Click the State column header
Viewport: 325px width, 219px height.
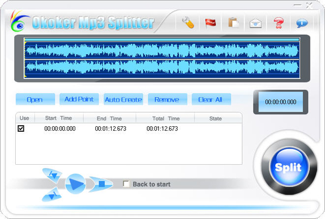pyautogui.click(x=218, y=118)
